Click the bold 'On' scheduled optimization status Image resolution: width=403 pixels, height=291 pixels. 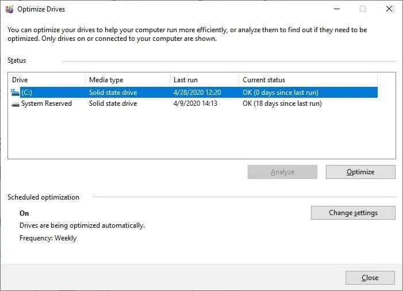coord(24,213)
